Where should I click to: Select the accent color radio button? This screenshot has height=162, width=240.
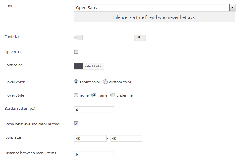point(76,82)
